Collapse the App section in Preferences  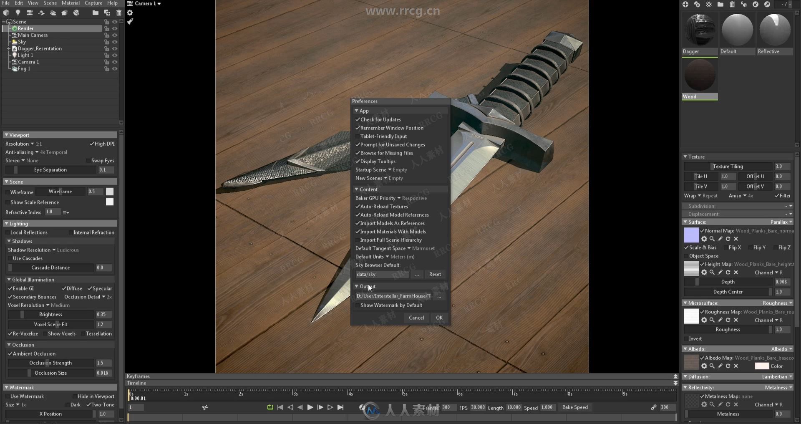[x=356, y=111]
